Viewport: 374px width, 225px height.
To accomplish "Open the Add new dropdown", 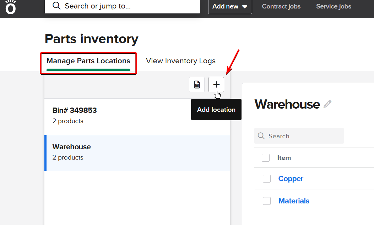I will pos(230,6).
